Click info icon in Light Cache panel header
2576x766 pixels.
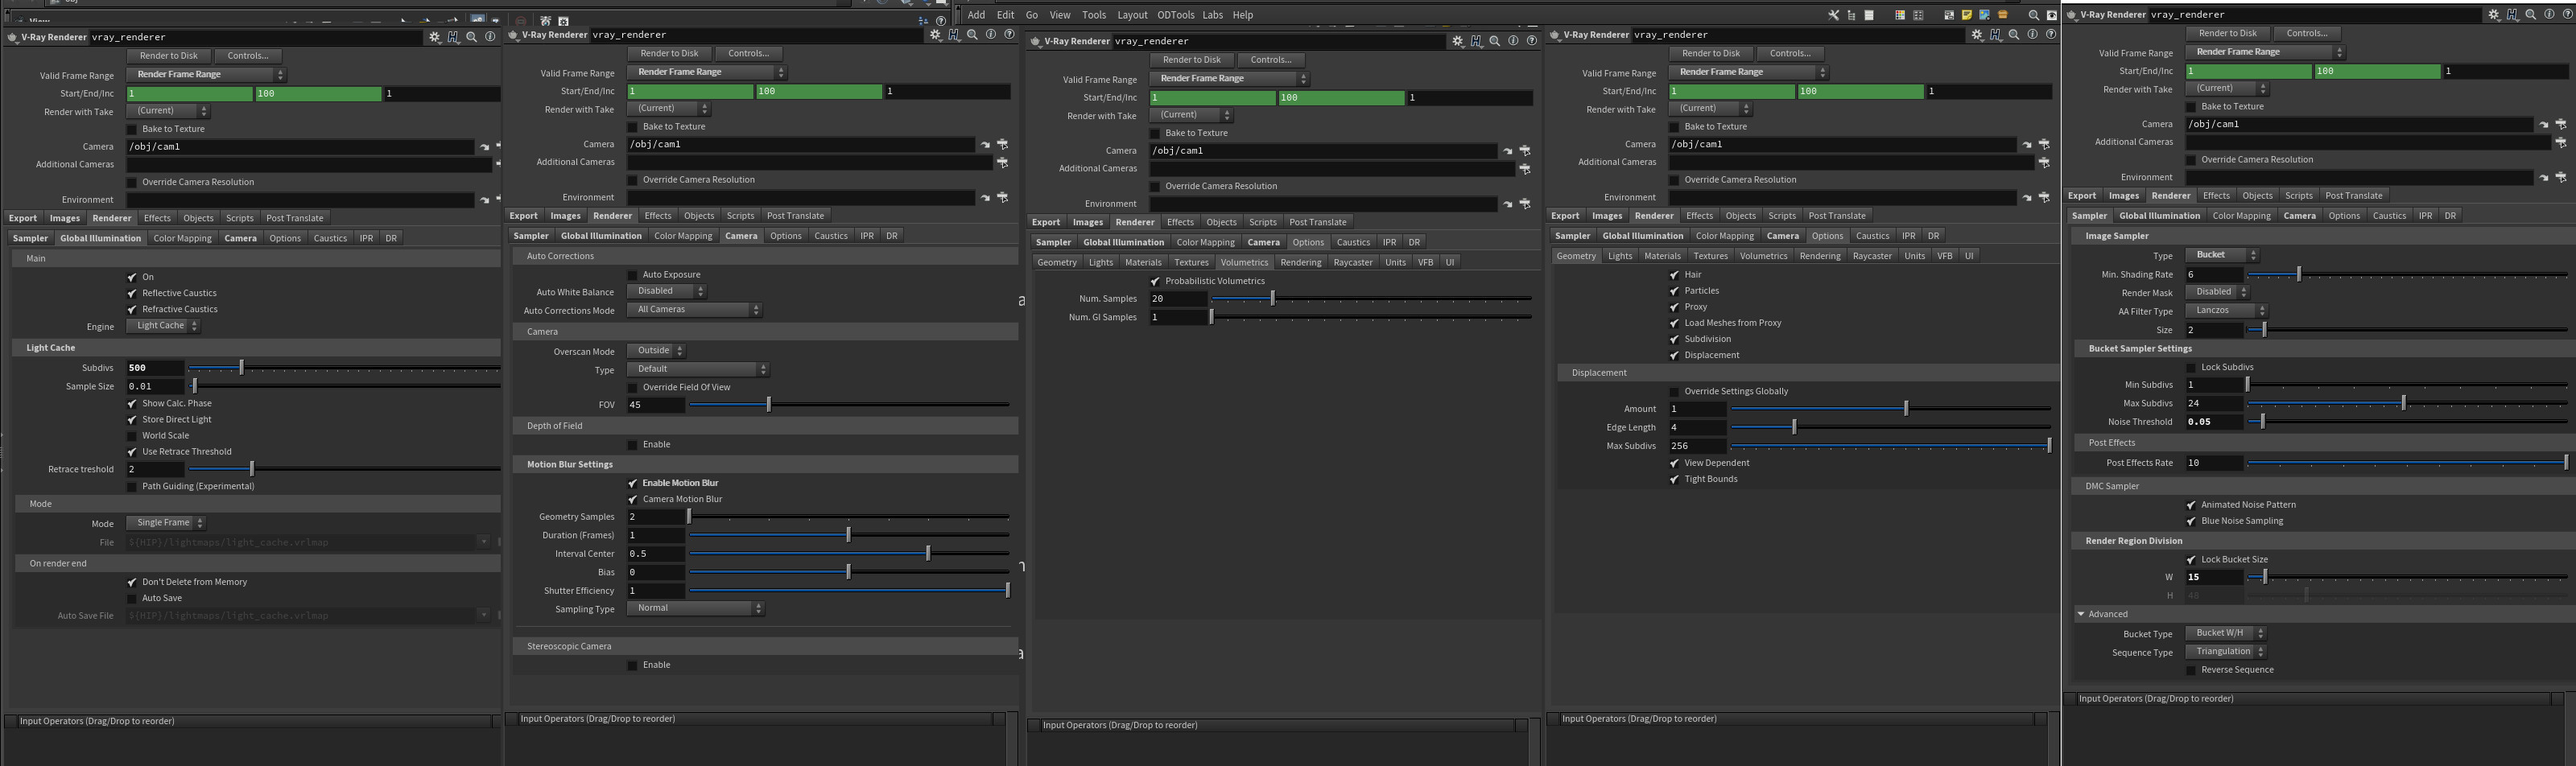[x=490, y=37]
